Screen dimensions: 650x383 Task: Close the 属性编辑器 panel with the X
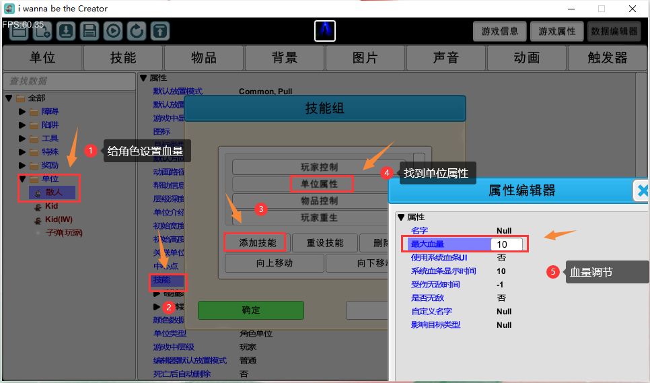[x=642, y=190]
